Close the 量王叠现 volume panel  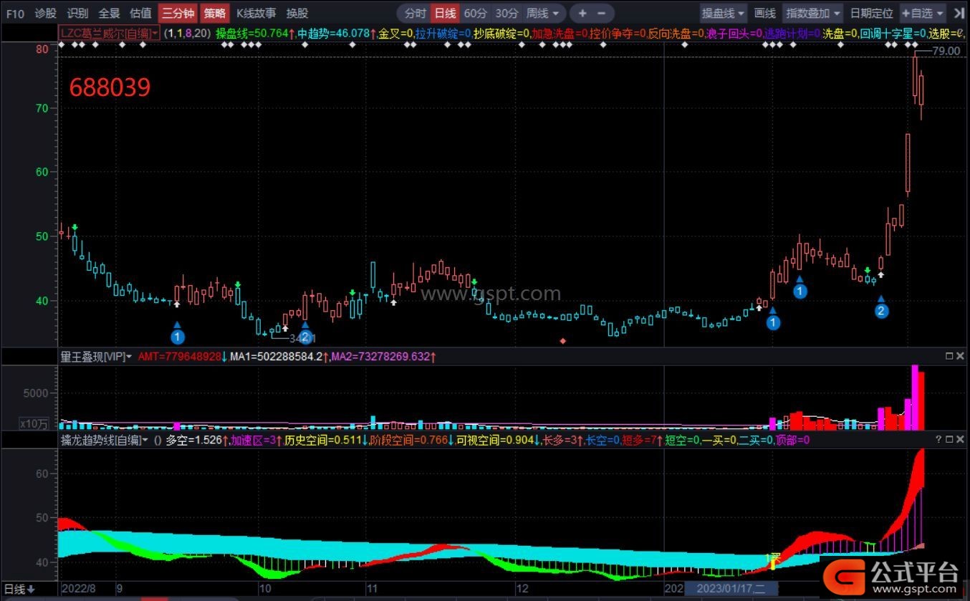(961, 356)
